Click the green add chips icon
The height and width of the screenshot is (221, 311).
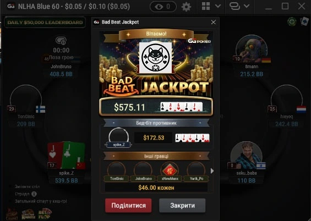point(292,21)
